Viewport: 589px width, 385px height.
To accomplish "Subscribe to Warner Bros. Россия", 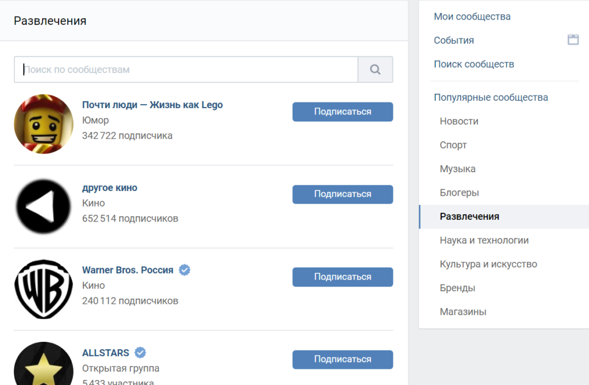I will (x=343, y=277).
